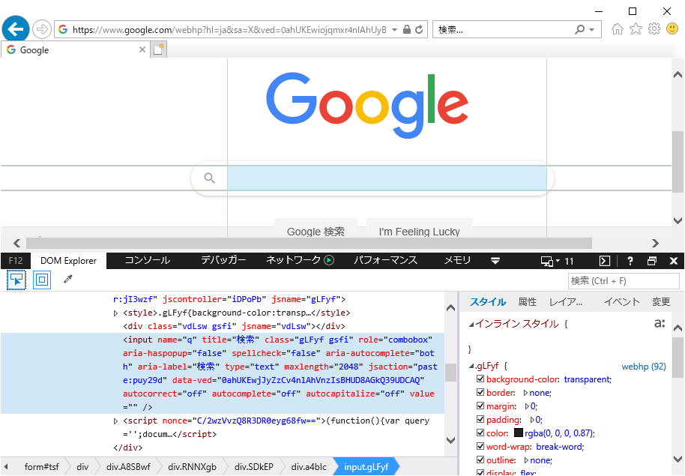Screen dimensions: 685x476
Task: Start Network capture play icon
Action: tap(329, 261)
